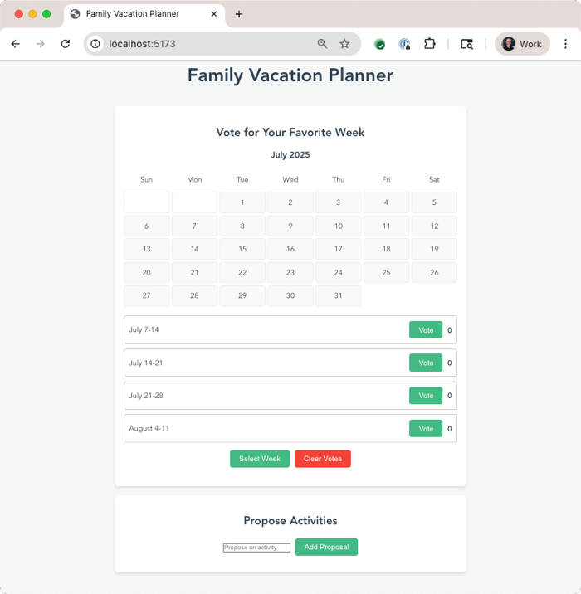Open the Chrome three-dot menu

566,44
